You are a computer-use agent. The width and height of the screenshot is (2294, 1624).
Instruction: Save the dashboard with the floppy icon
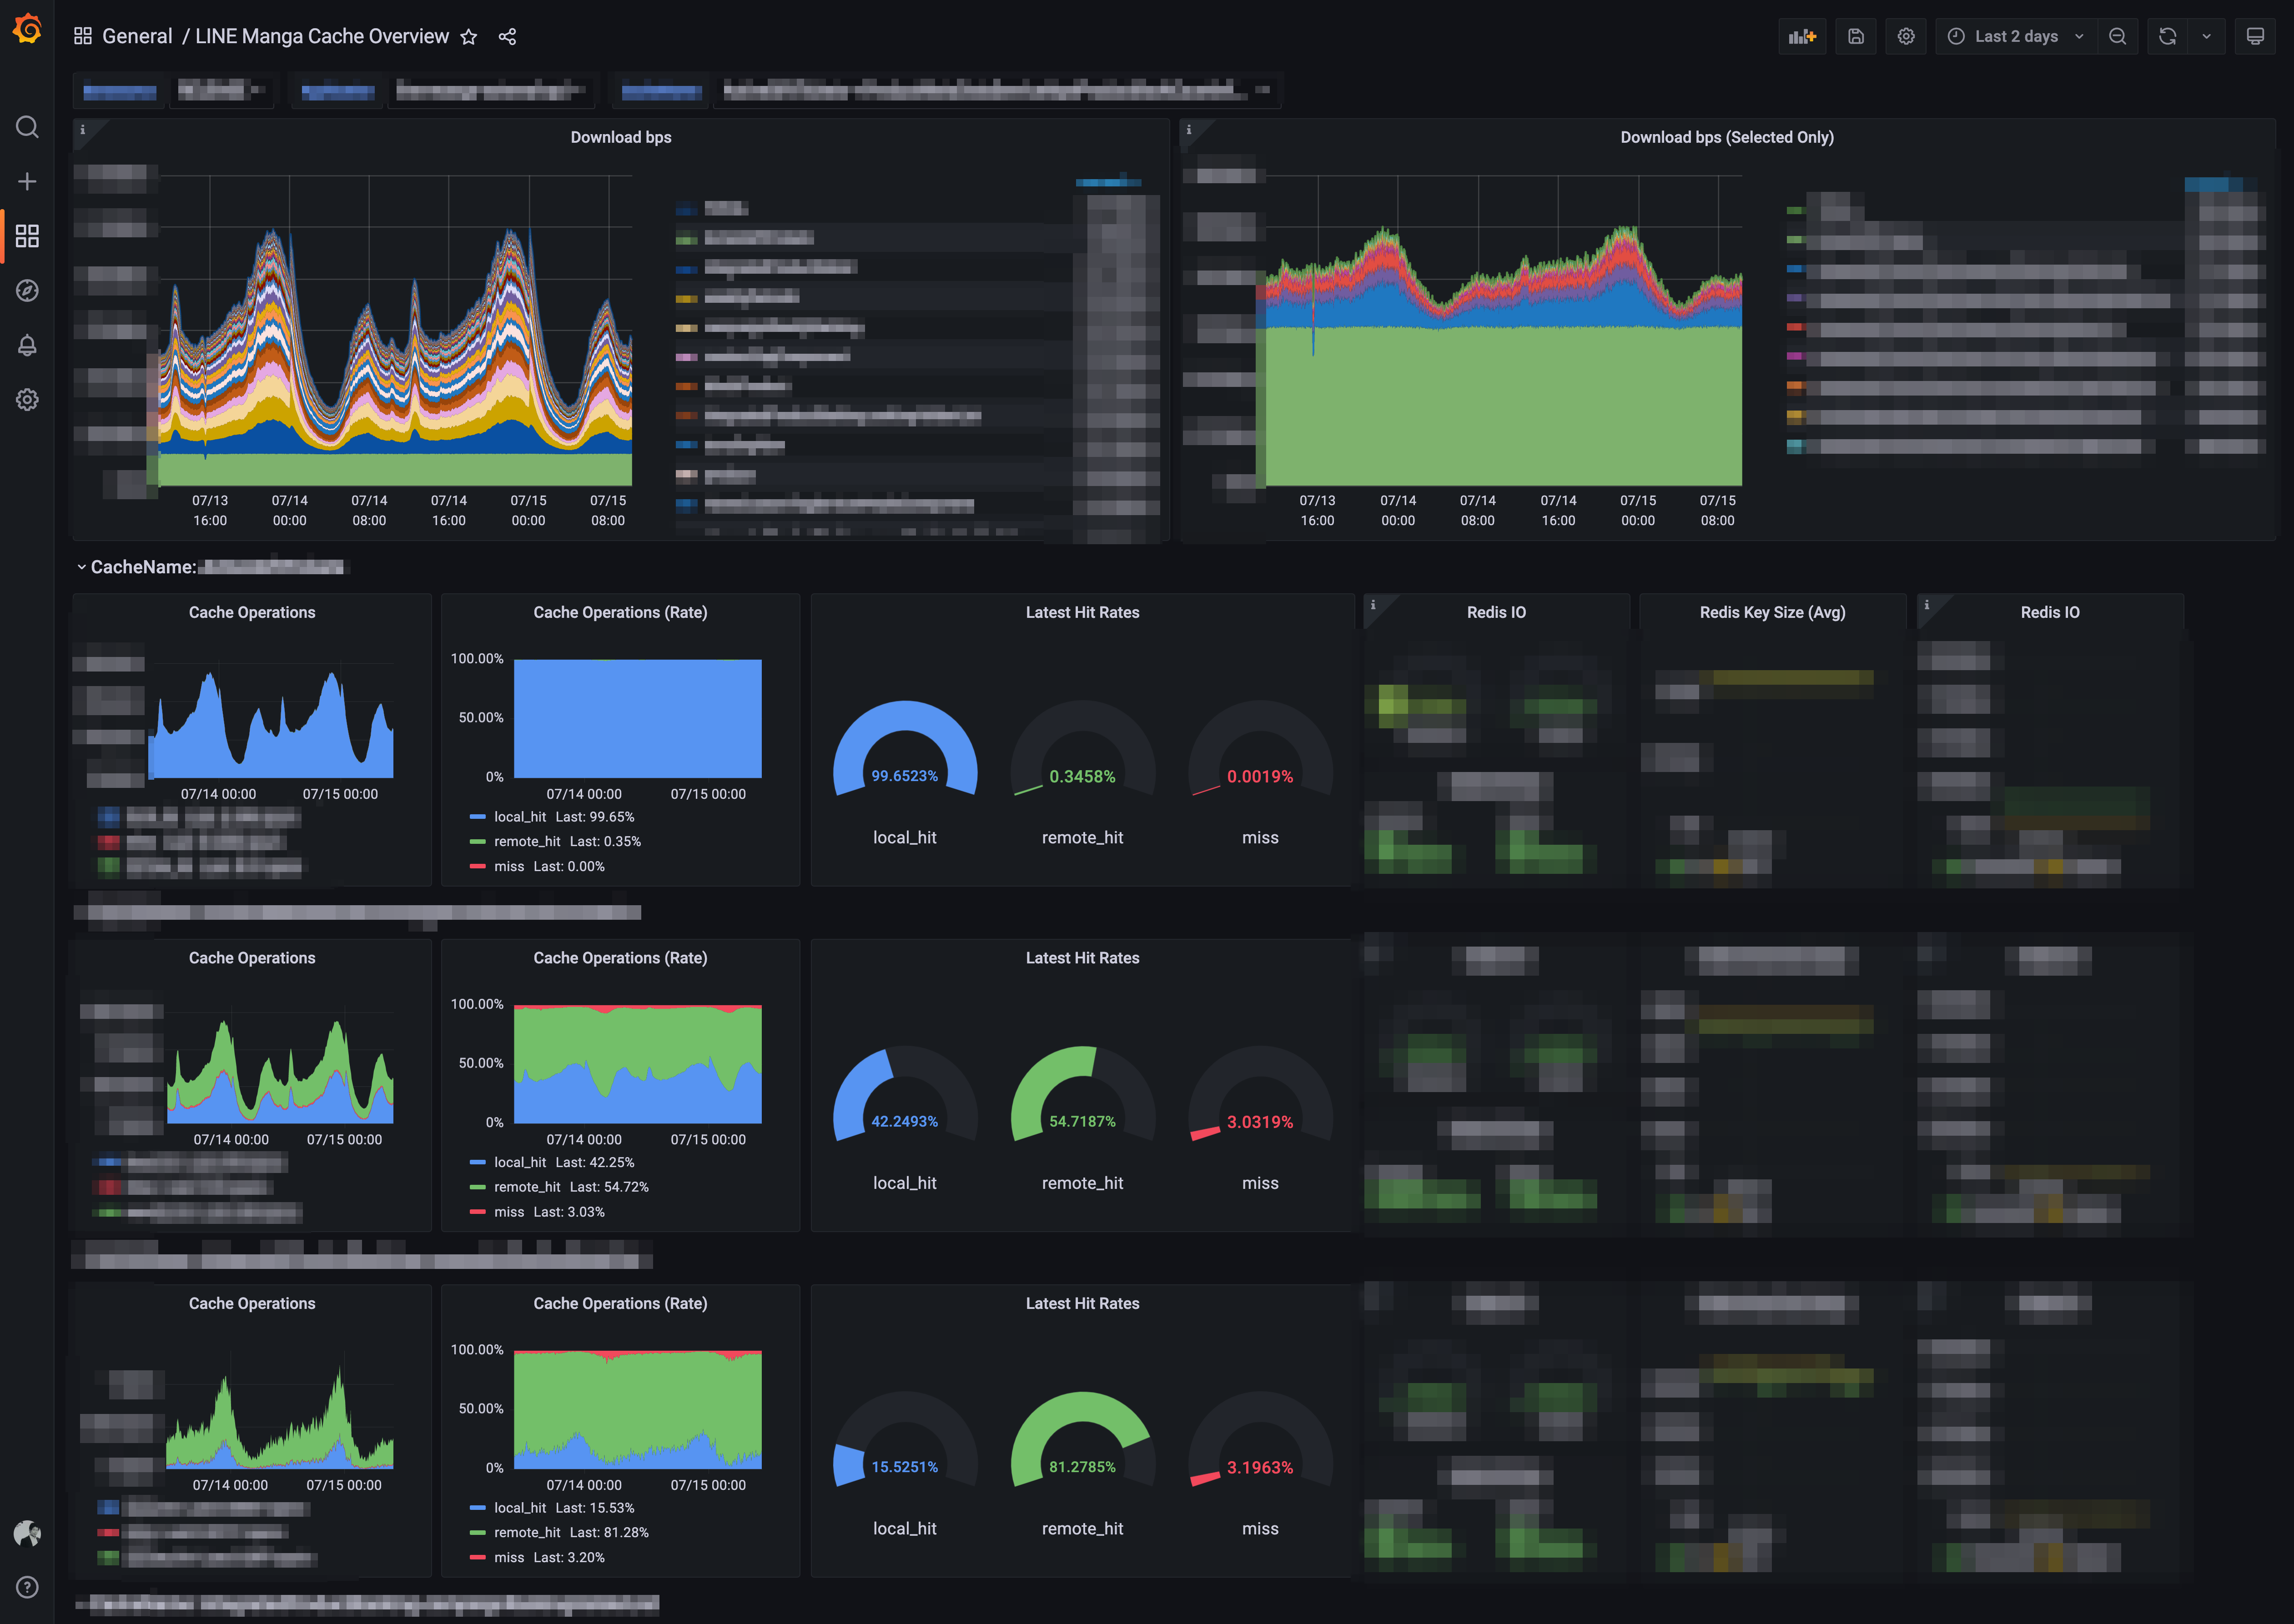1856,37
